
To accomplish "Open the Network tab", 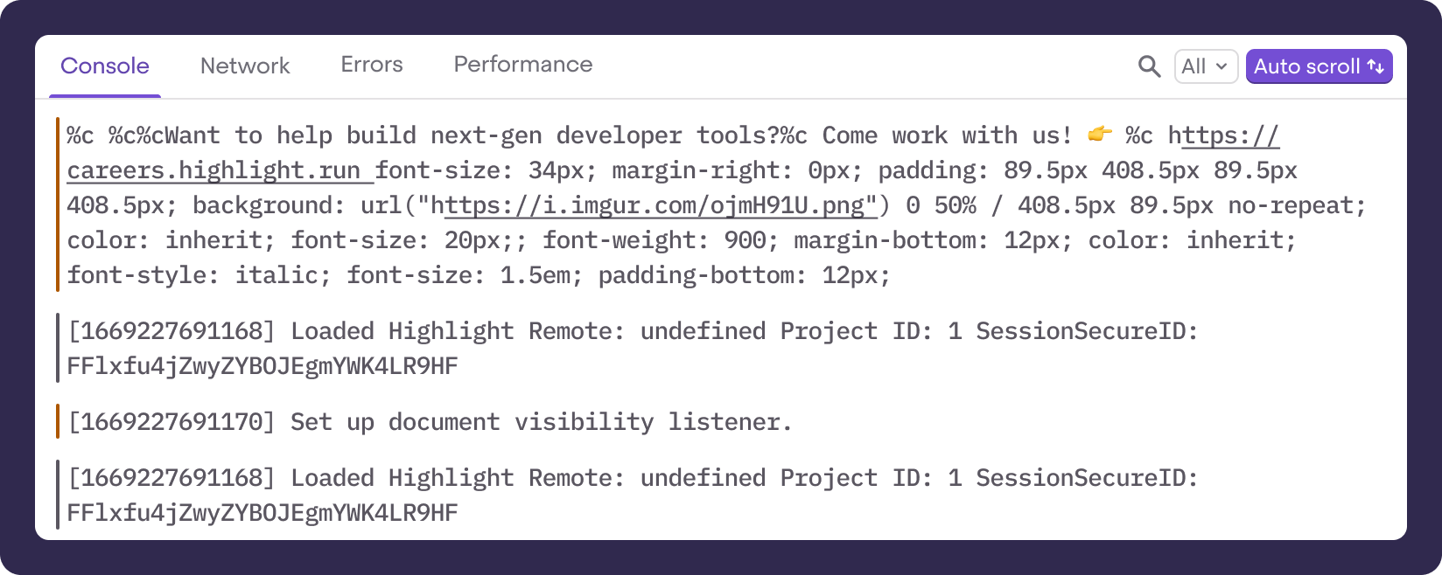I will pyautogui.click(x=245, y=66).
